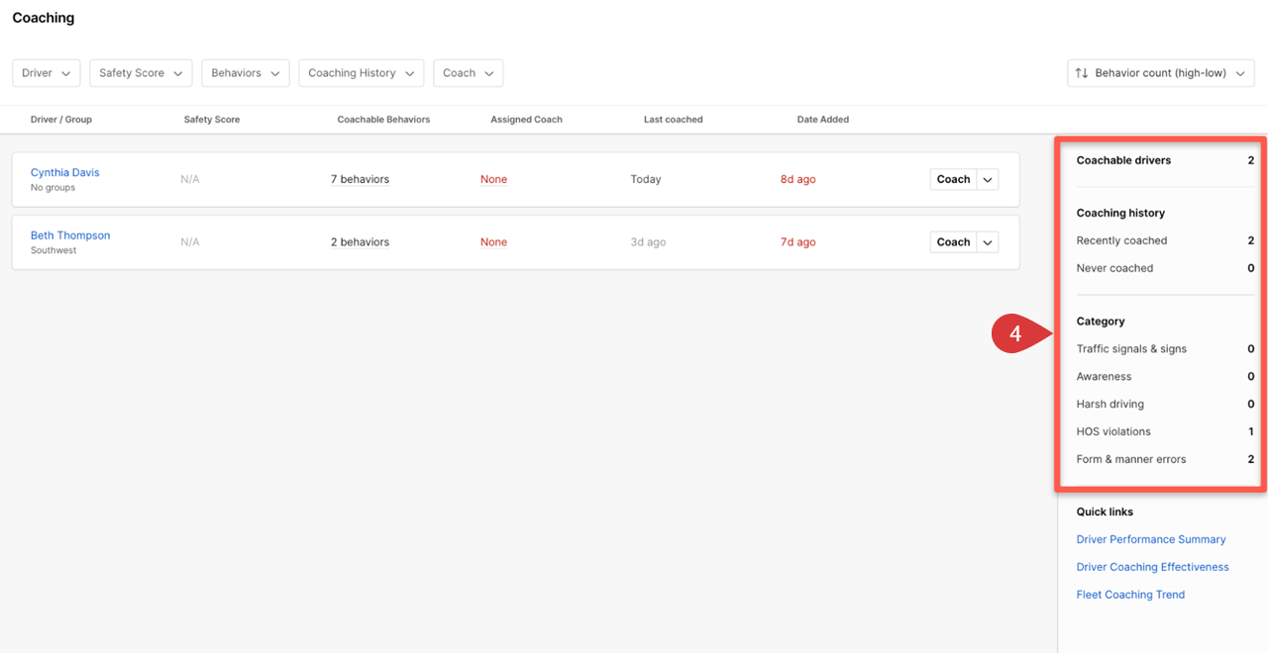Open the Behaviors filter dropdown

(x=245, y=73)
